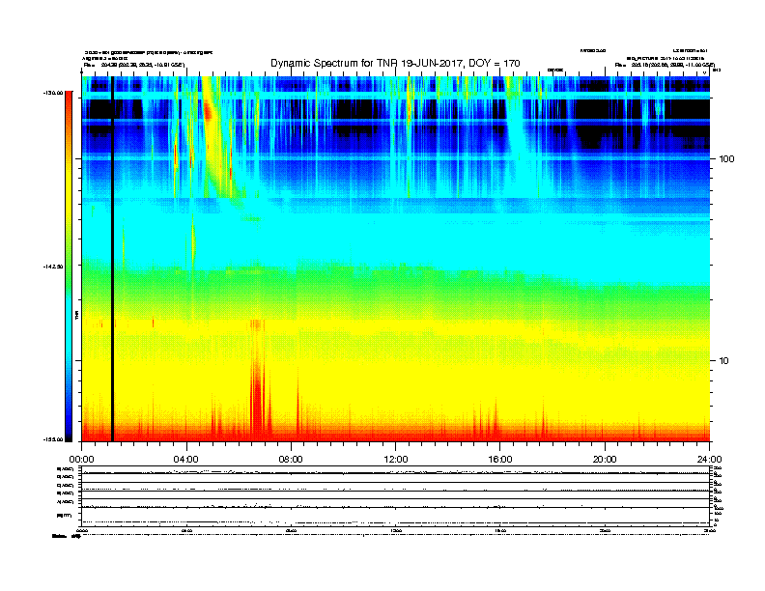Click the 08:00 time axis label
The image size is (765, 591).
(x=291, y=460)
